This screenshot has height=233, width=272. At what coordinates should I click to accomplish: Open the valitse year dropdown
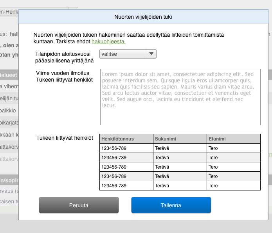pyautogui.click(x=128, y=54)
